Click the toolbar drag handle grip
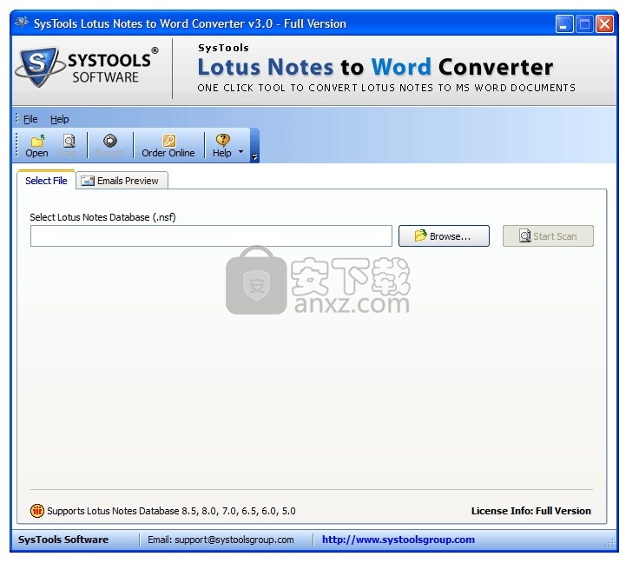The width and height of the screenshot is (639, 563). 16,145
